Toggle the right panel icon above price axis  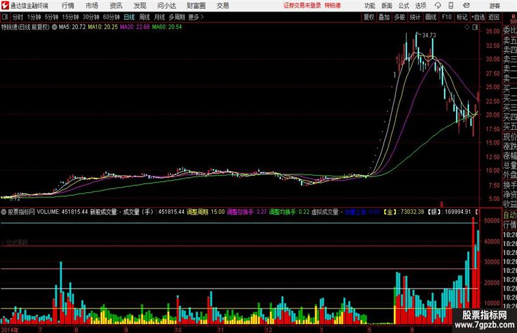pos(475,27)
